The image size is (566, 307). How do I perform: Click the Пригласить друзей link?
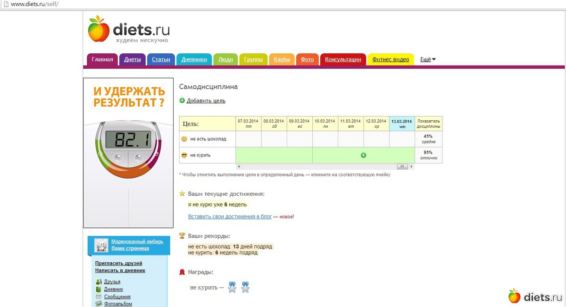pos(118,263)
